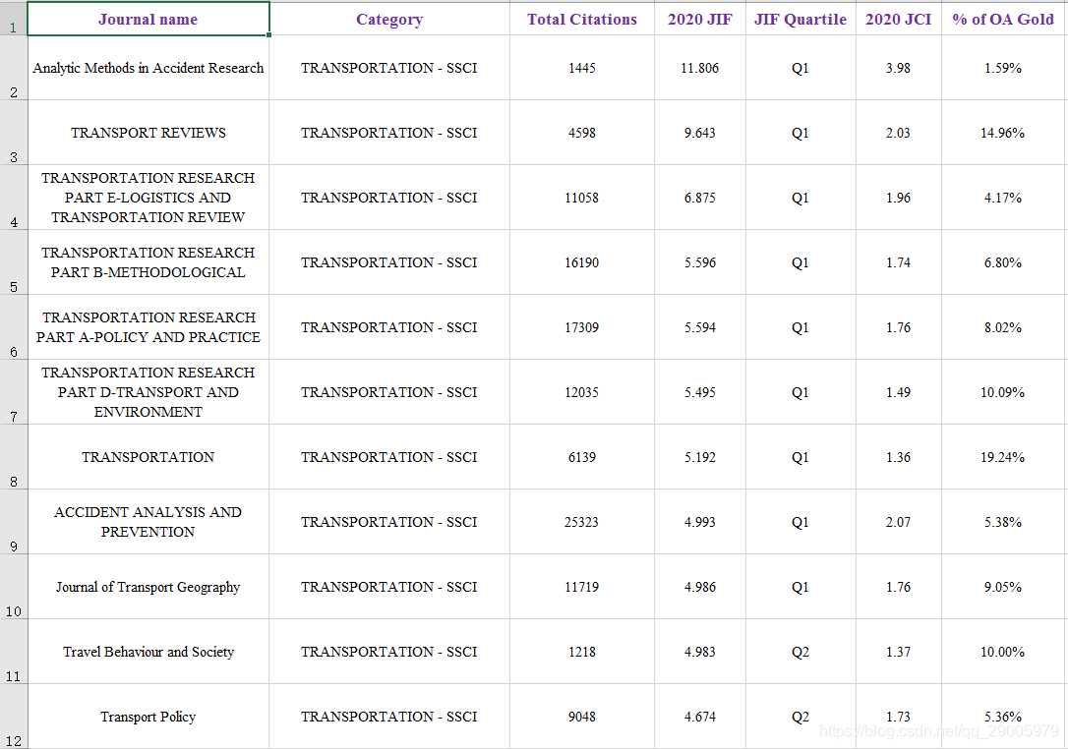Select JIF value 5.596
This screenshot has width=1068, height=749.
pyautogui.click(x=699, y=262)
